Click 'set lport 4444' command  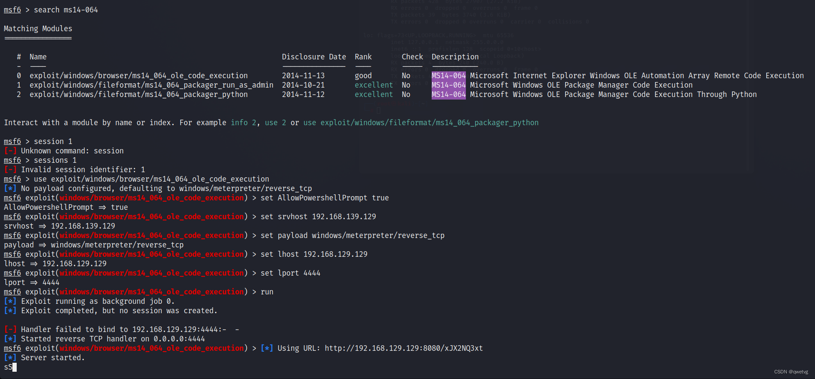click(x=290, y=273)
